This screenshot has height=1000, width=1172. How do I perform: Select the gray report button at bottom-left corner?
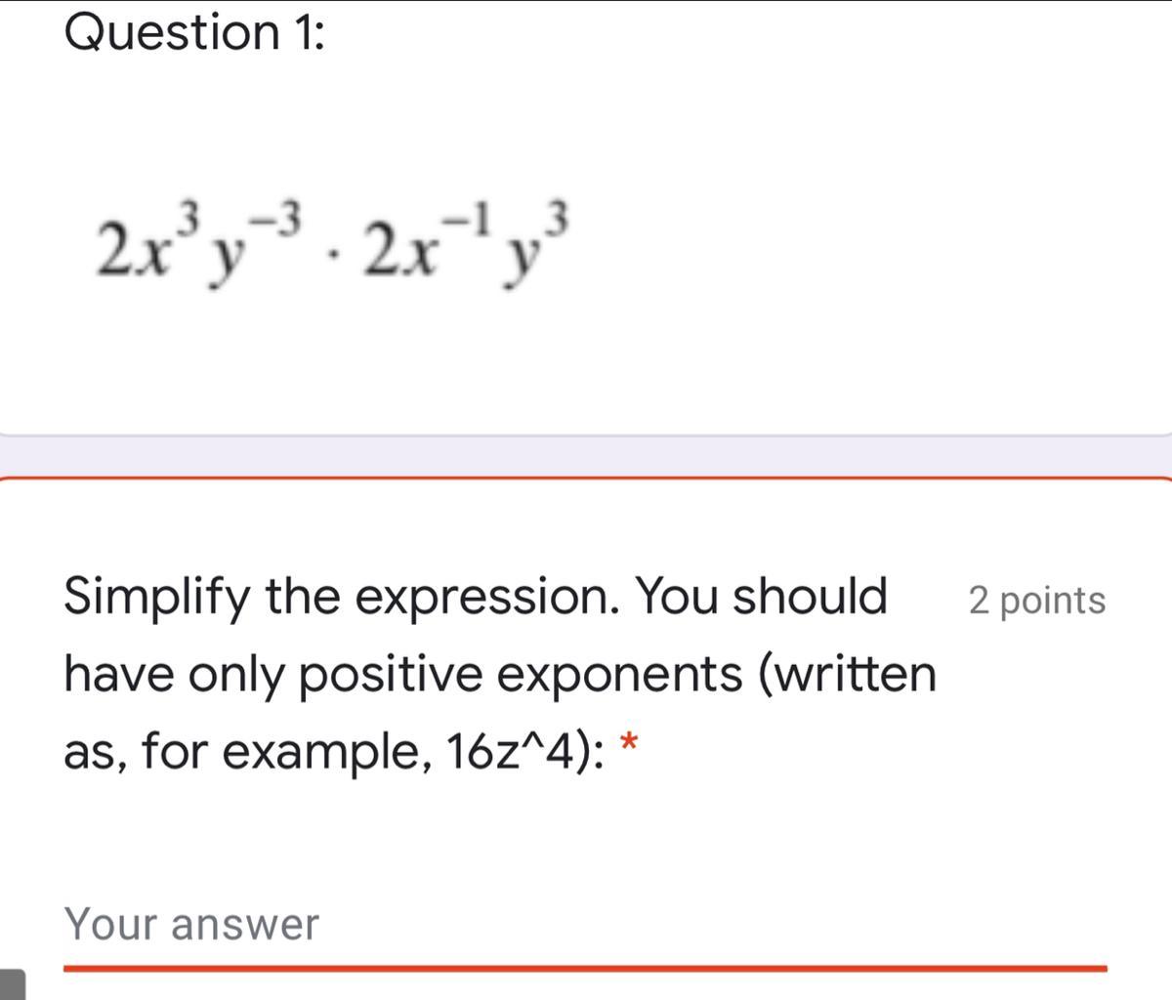point(12,984)
